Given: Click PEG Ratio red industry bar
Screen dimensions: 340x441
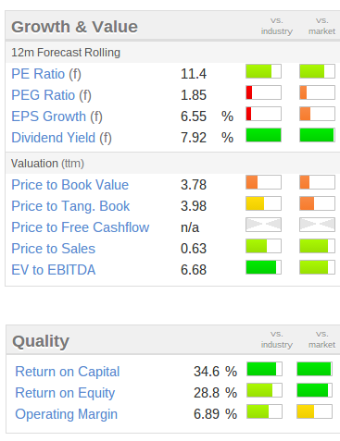Looking at the screenshot, I should (263, 92).
